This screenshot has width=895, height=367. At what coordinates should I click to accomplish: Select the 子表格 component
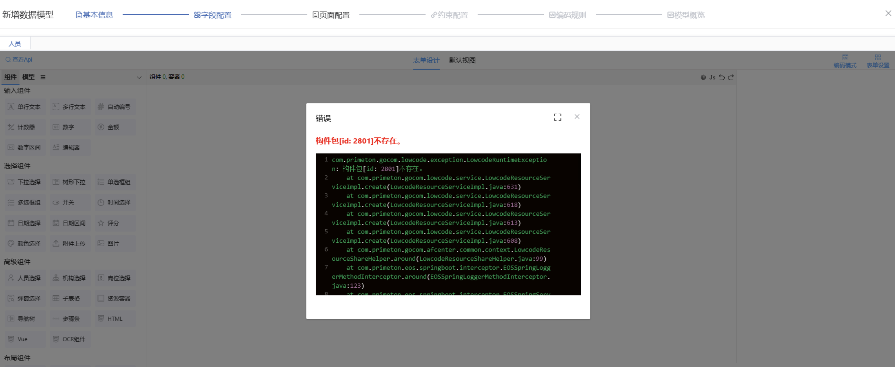point(70,298)
